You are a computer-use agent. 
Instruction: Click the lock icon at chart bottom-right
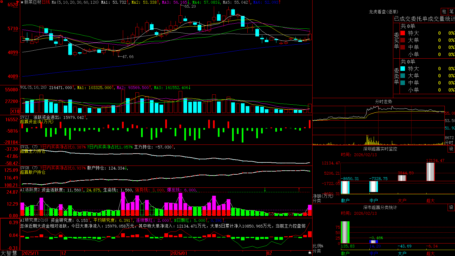(x=310, y=253)
